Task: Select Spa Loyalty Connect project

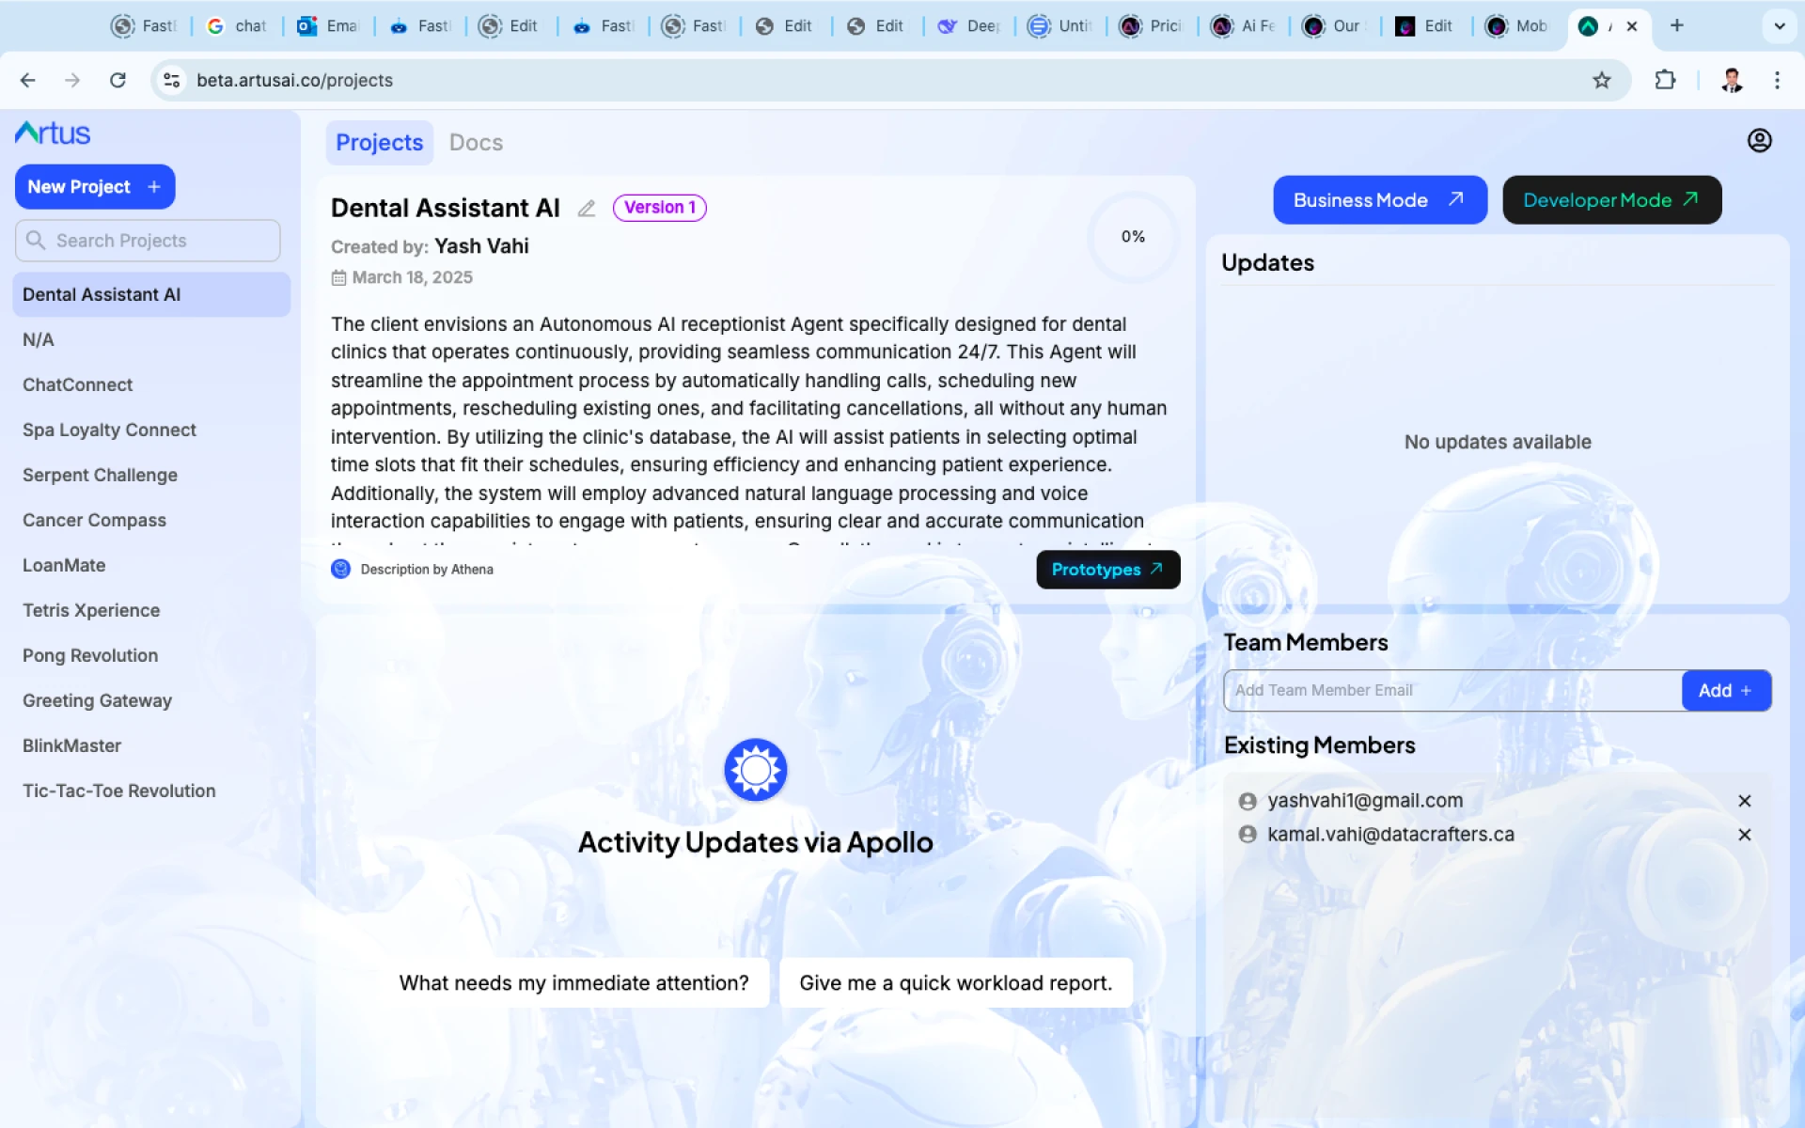Action: pos(109,431)
